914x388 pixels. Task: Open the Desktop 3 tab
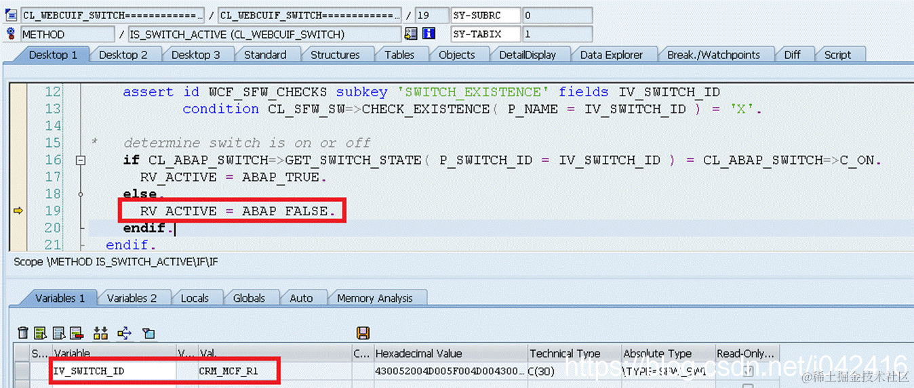(195, 55)
